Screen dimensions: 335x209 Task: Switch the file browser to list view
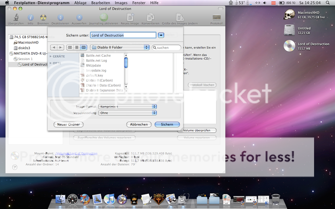pyautogui.click(x=77, y=48)
